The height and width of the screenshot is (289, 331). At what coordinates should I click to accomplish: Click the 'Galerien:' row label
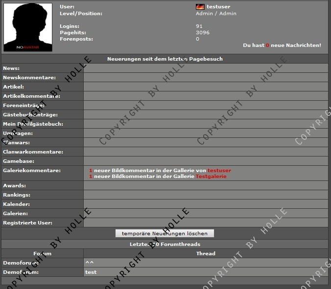point(15,213)
